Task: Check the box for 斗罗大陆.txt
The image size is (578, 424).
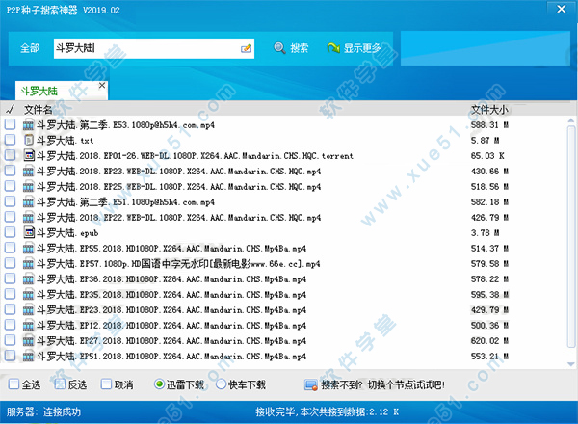Action: (x=11, y=140)
